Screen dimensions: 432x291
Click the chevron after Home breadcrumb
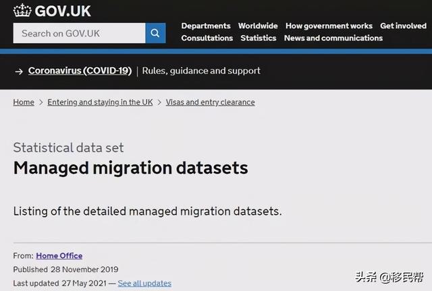40,102
